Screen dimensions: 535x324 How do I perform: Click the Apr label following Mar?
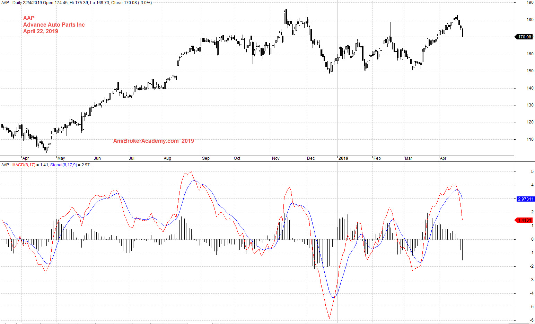click(x=443, y=158)
